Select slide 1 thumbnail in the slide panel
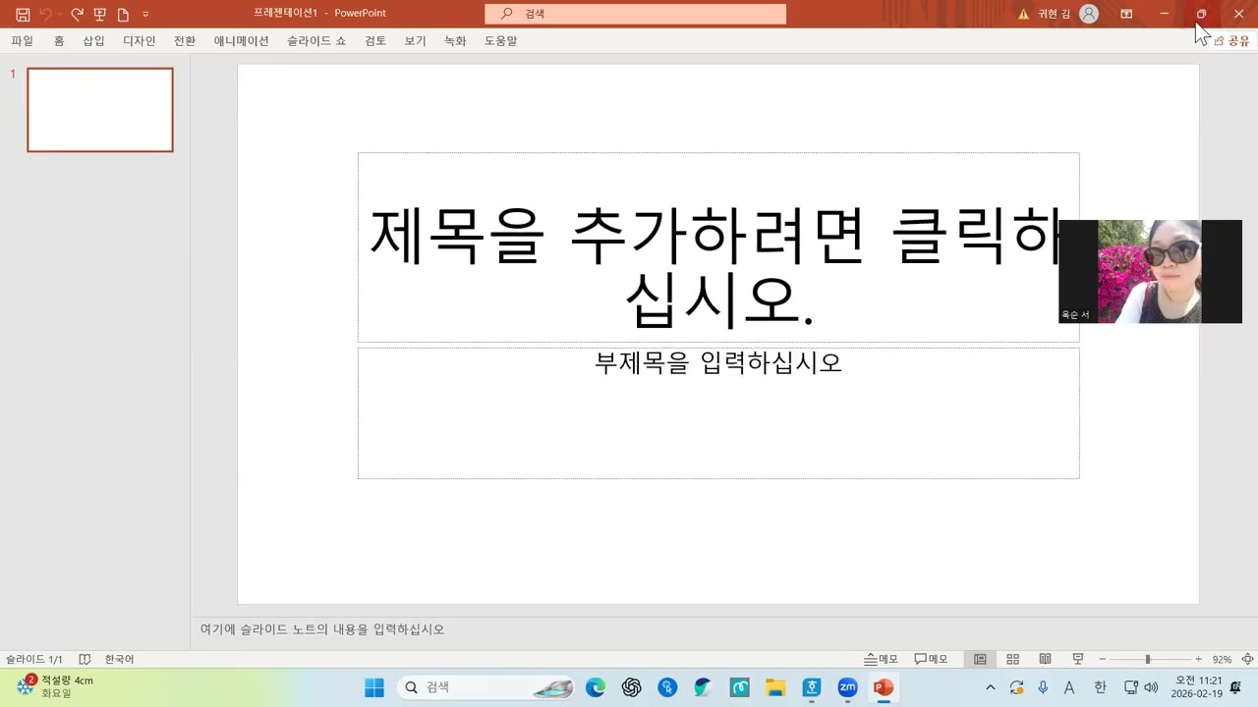Viewport: 1258px width, 707px height. 100,110
